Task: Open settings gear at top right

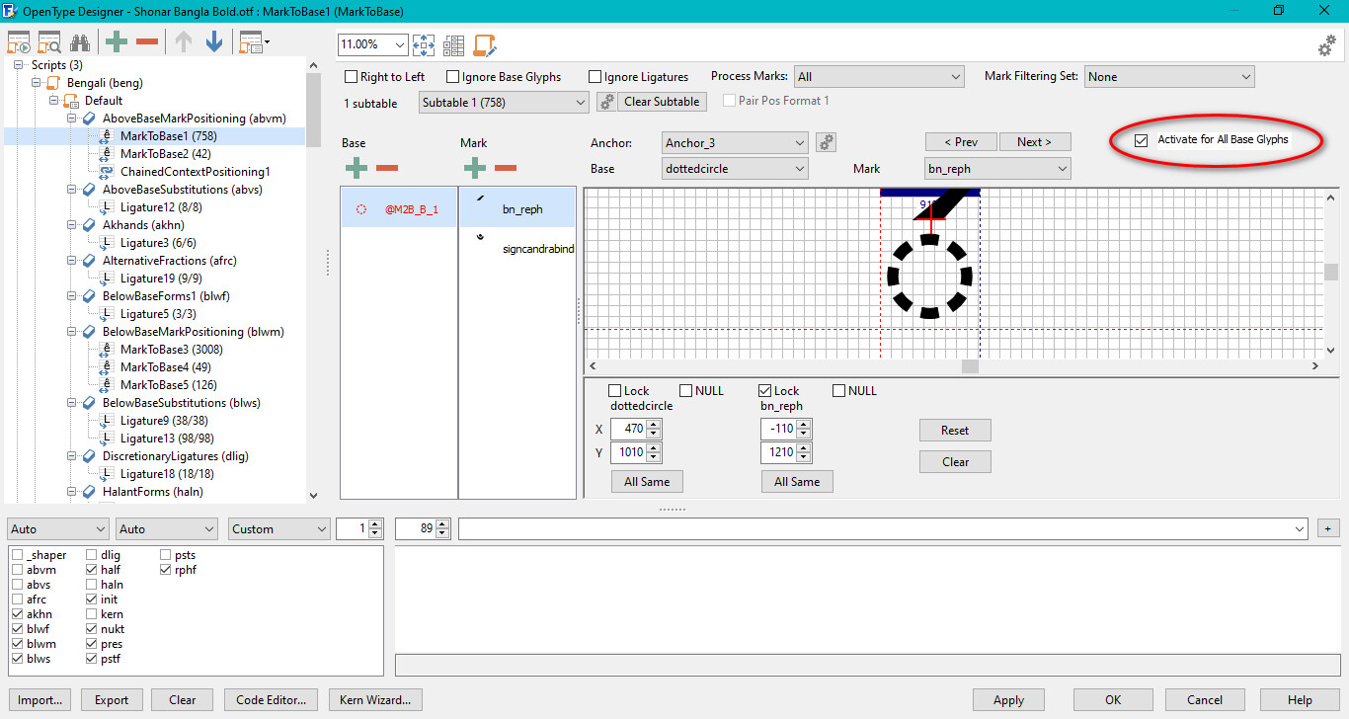Action: point(1326,46)
